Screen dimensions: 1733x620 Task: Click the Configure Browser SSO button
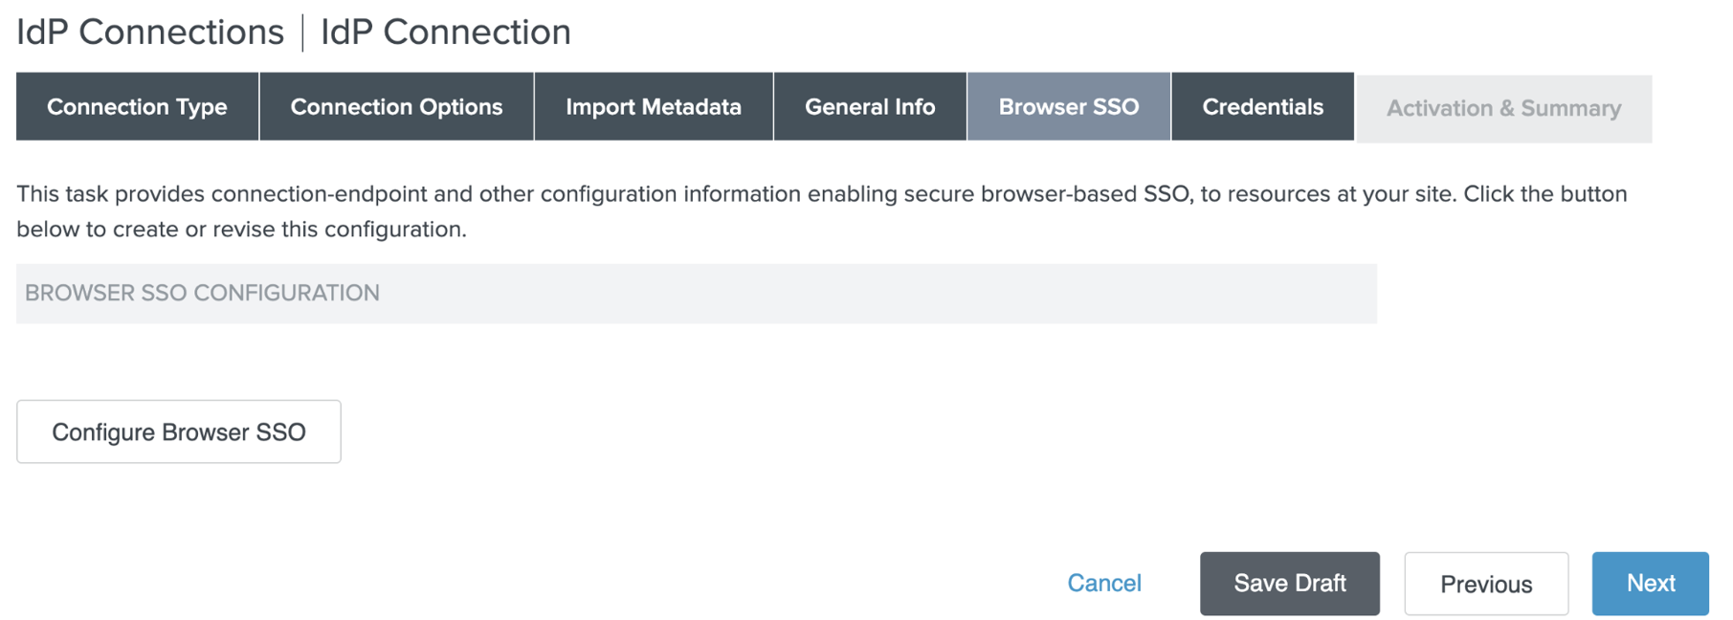click(179, 432)
